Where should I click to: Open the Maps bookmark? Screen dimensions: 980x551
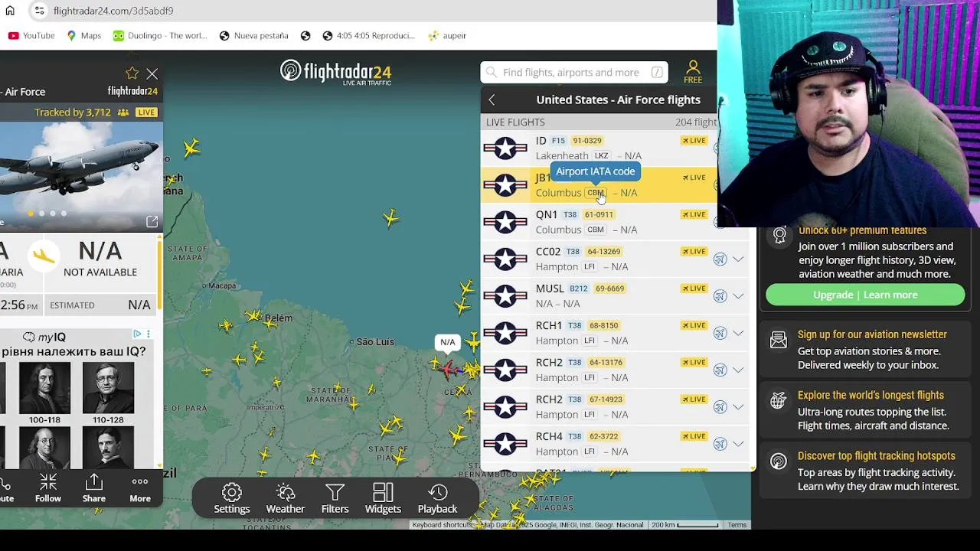83,35
